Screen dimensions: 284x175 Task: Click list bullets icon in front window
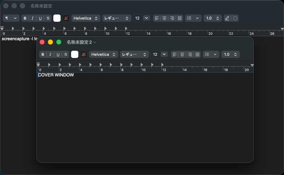click(x=207, y=54)
